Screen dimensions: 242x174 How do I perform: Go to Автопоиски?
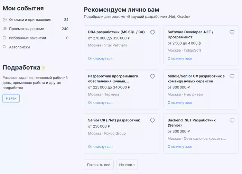(x=19, y=47)
